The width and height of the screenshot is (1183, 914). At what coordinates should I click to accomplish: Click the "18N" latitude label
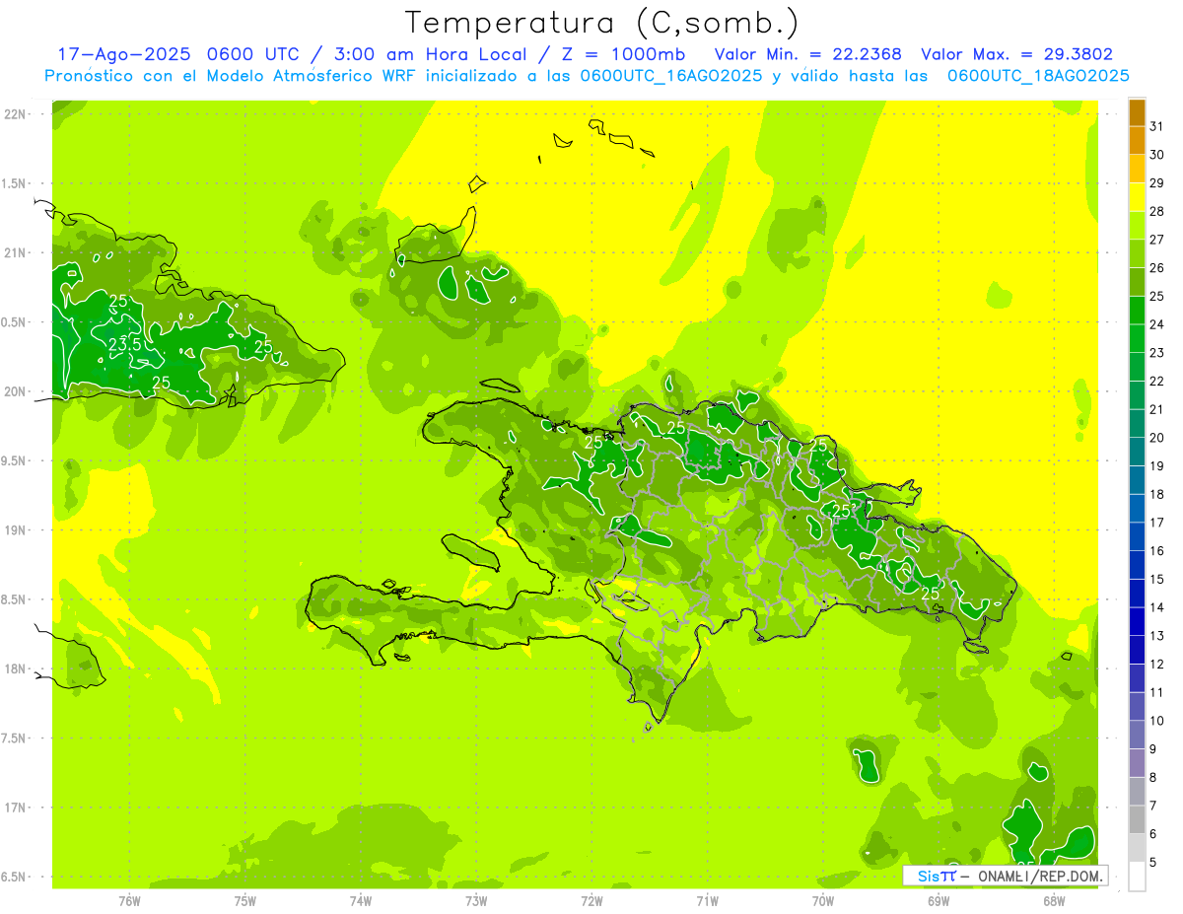click(x=17, y=668)
